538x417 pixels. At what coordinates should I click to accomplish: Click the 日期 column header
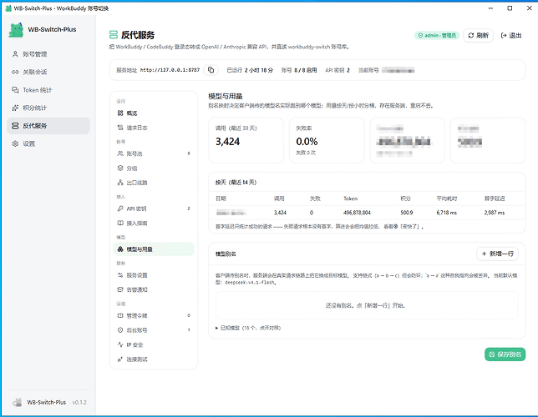221,198
